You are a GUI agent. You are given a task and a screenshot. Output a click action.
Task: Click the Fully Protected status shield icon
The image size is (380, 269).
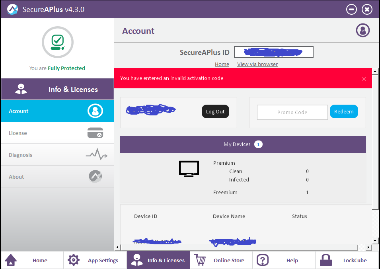58,42
